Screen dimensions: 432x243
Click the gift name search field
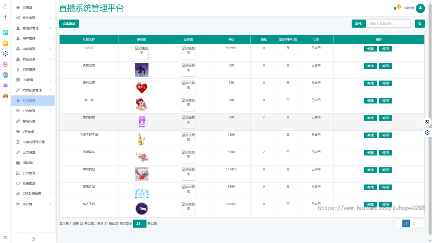pos(388,24)
